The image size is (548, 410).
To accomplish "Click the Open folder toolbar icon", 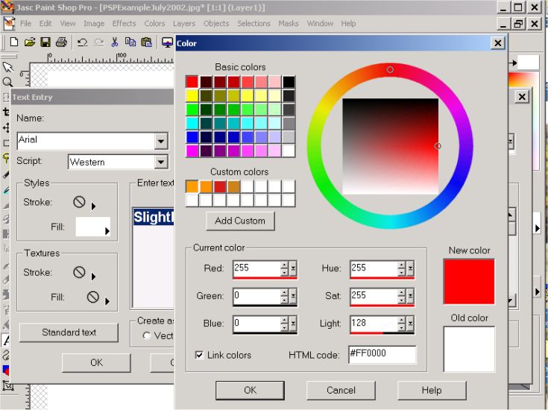I will pyautogui.click(x=30, y=42).
